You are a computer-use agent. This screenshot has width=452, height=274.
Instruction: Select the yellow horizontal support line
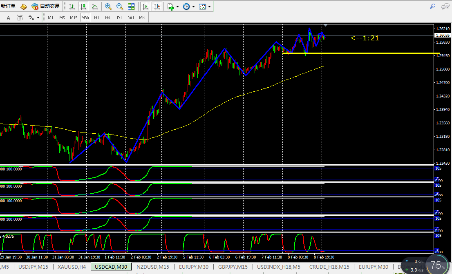click(361, 53)
